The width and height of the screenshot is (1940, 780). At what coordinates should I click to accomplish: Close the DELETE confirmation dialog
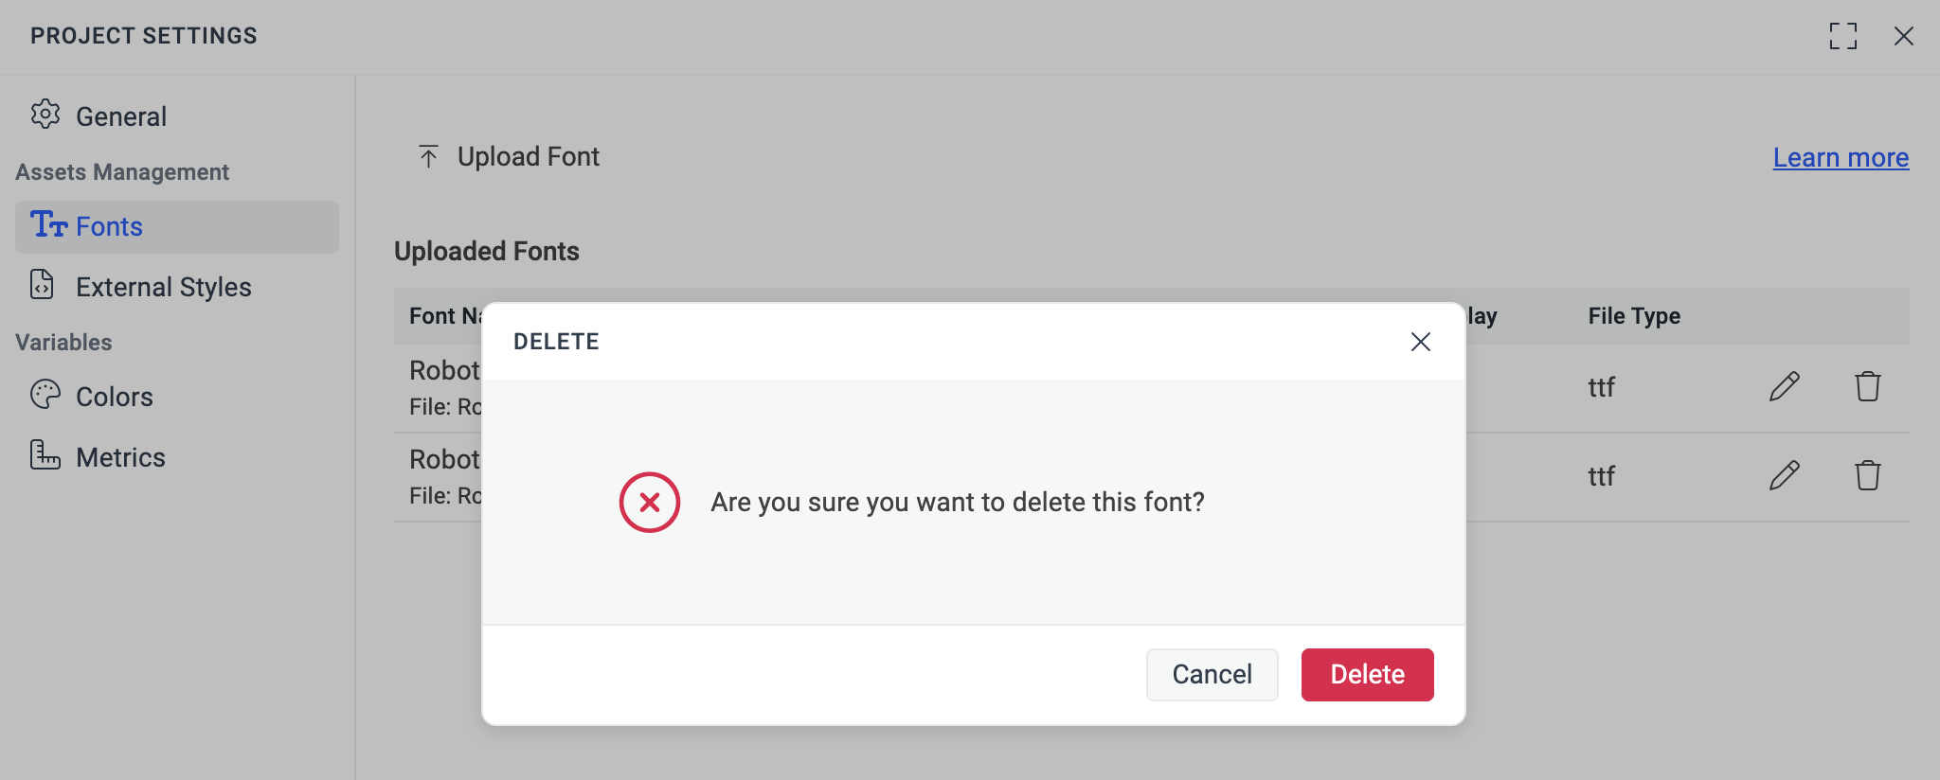point(1420,342)
